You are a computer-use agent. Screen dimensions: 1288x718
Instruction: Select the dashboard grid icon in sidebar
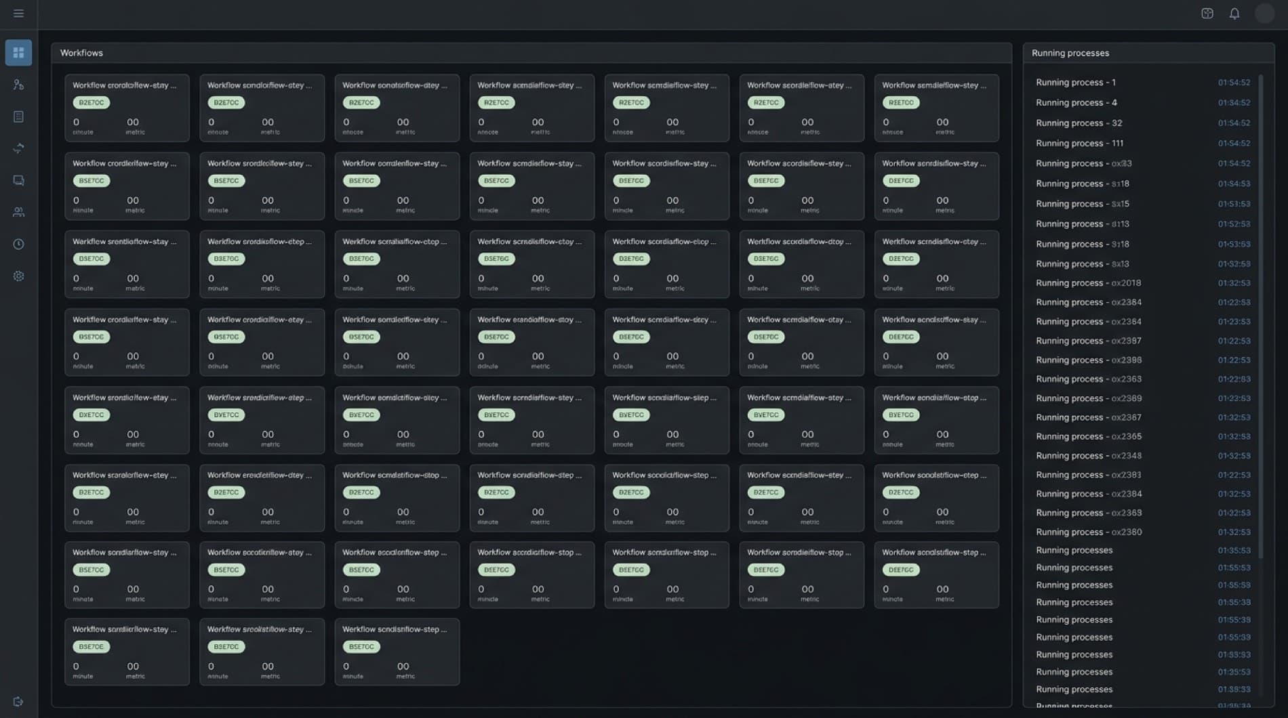pos(18,53)
